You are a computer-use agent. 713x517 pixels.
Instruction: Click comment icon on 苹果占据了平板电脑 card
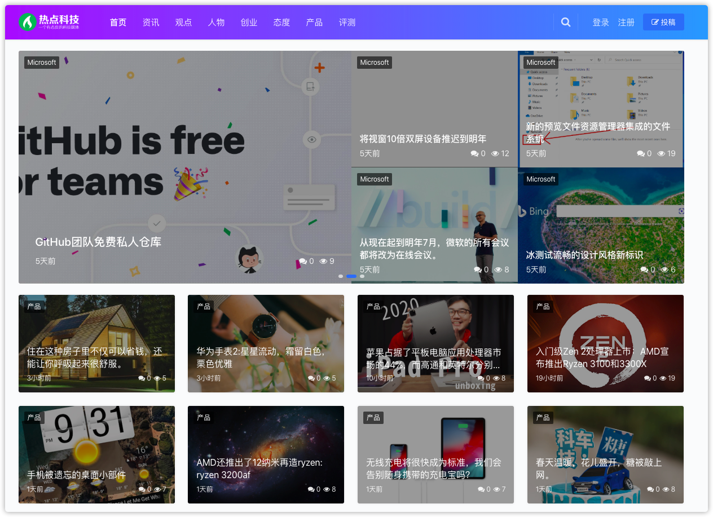coord(481,378)
